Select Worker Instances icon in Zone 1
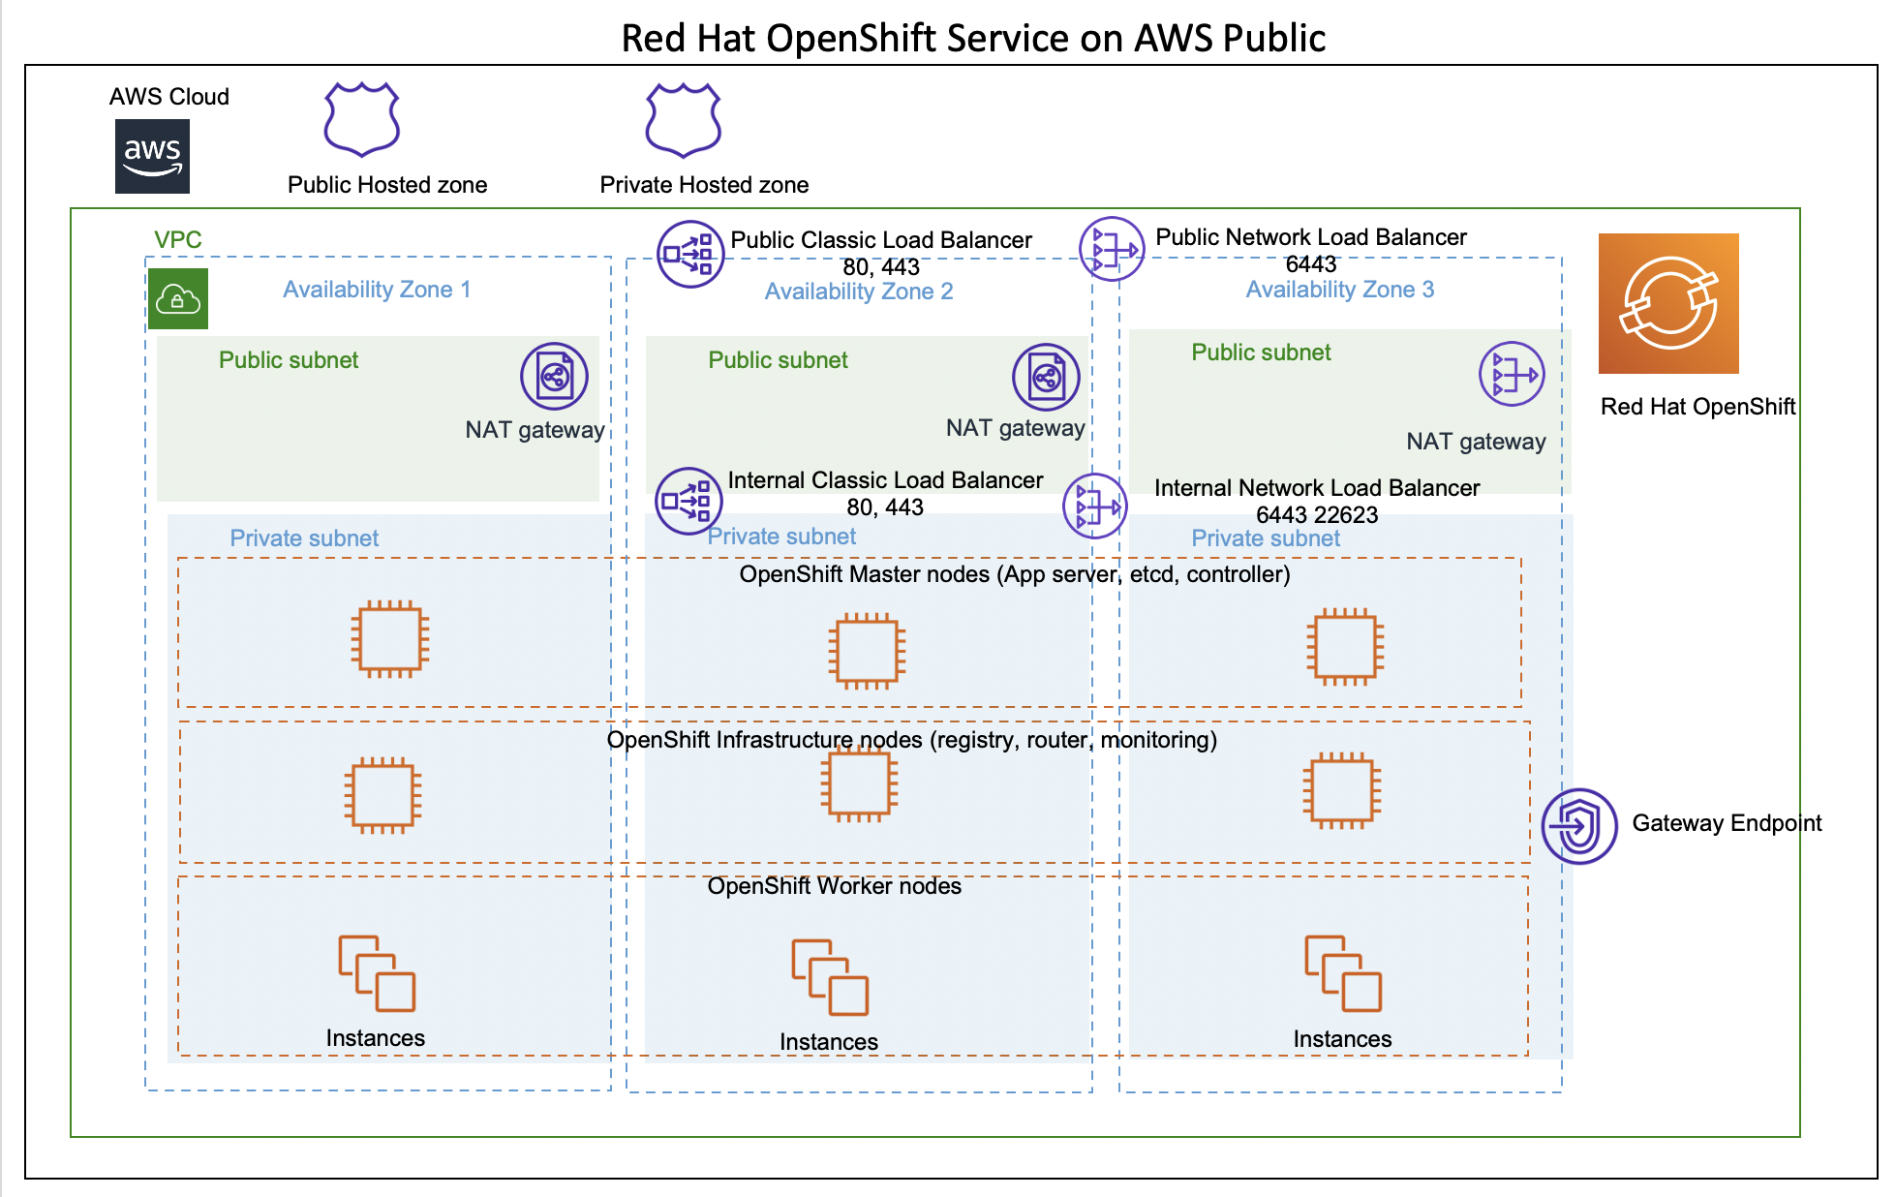1896x1197 pixels. click(377, 973)
